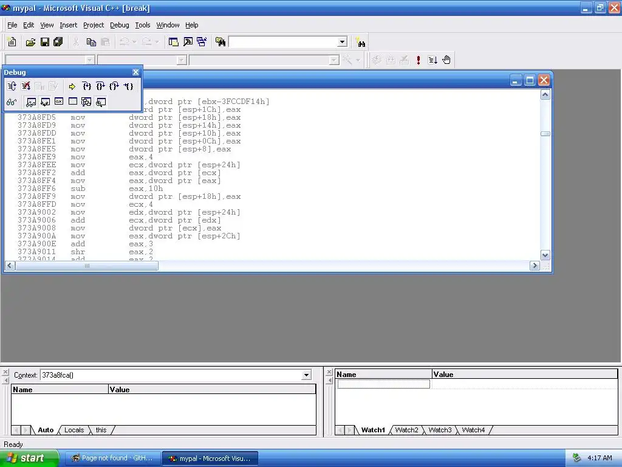Open QuickWatch with the glasses icon
The width and height of the screenshot is (622, 467).
pyautogui.click(x=12, y=102)
